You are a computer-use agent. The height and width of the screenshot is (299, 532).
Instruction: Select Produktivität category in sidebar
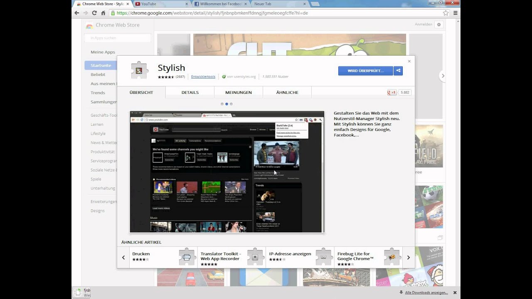(x=103, y=152)
